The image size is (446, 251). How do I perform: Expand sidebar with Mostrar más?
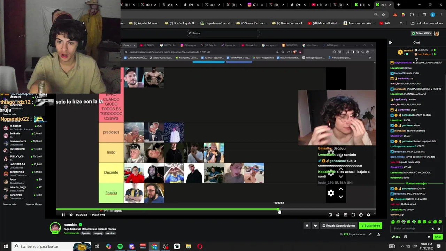(x=10, y=204)
